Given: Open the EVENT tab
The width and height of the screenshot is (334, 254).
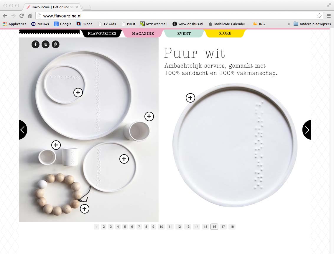Looking at the screenshot, I should click(184, 33).
